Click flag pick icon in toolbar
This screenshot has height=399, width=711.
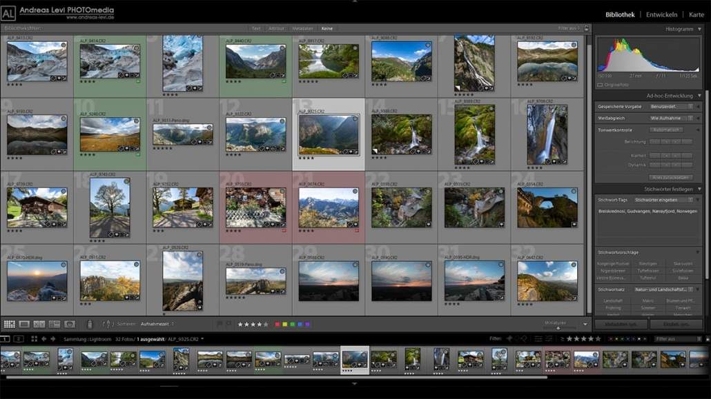pyautogui.click(x=220, y=325)
